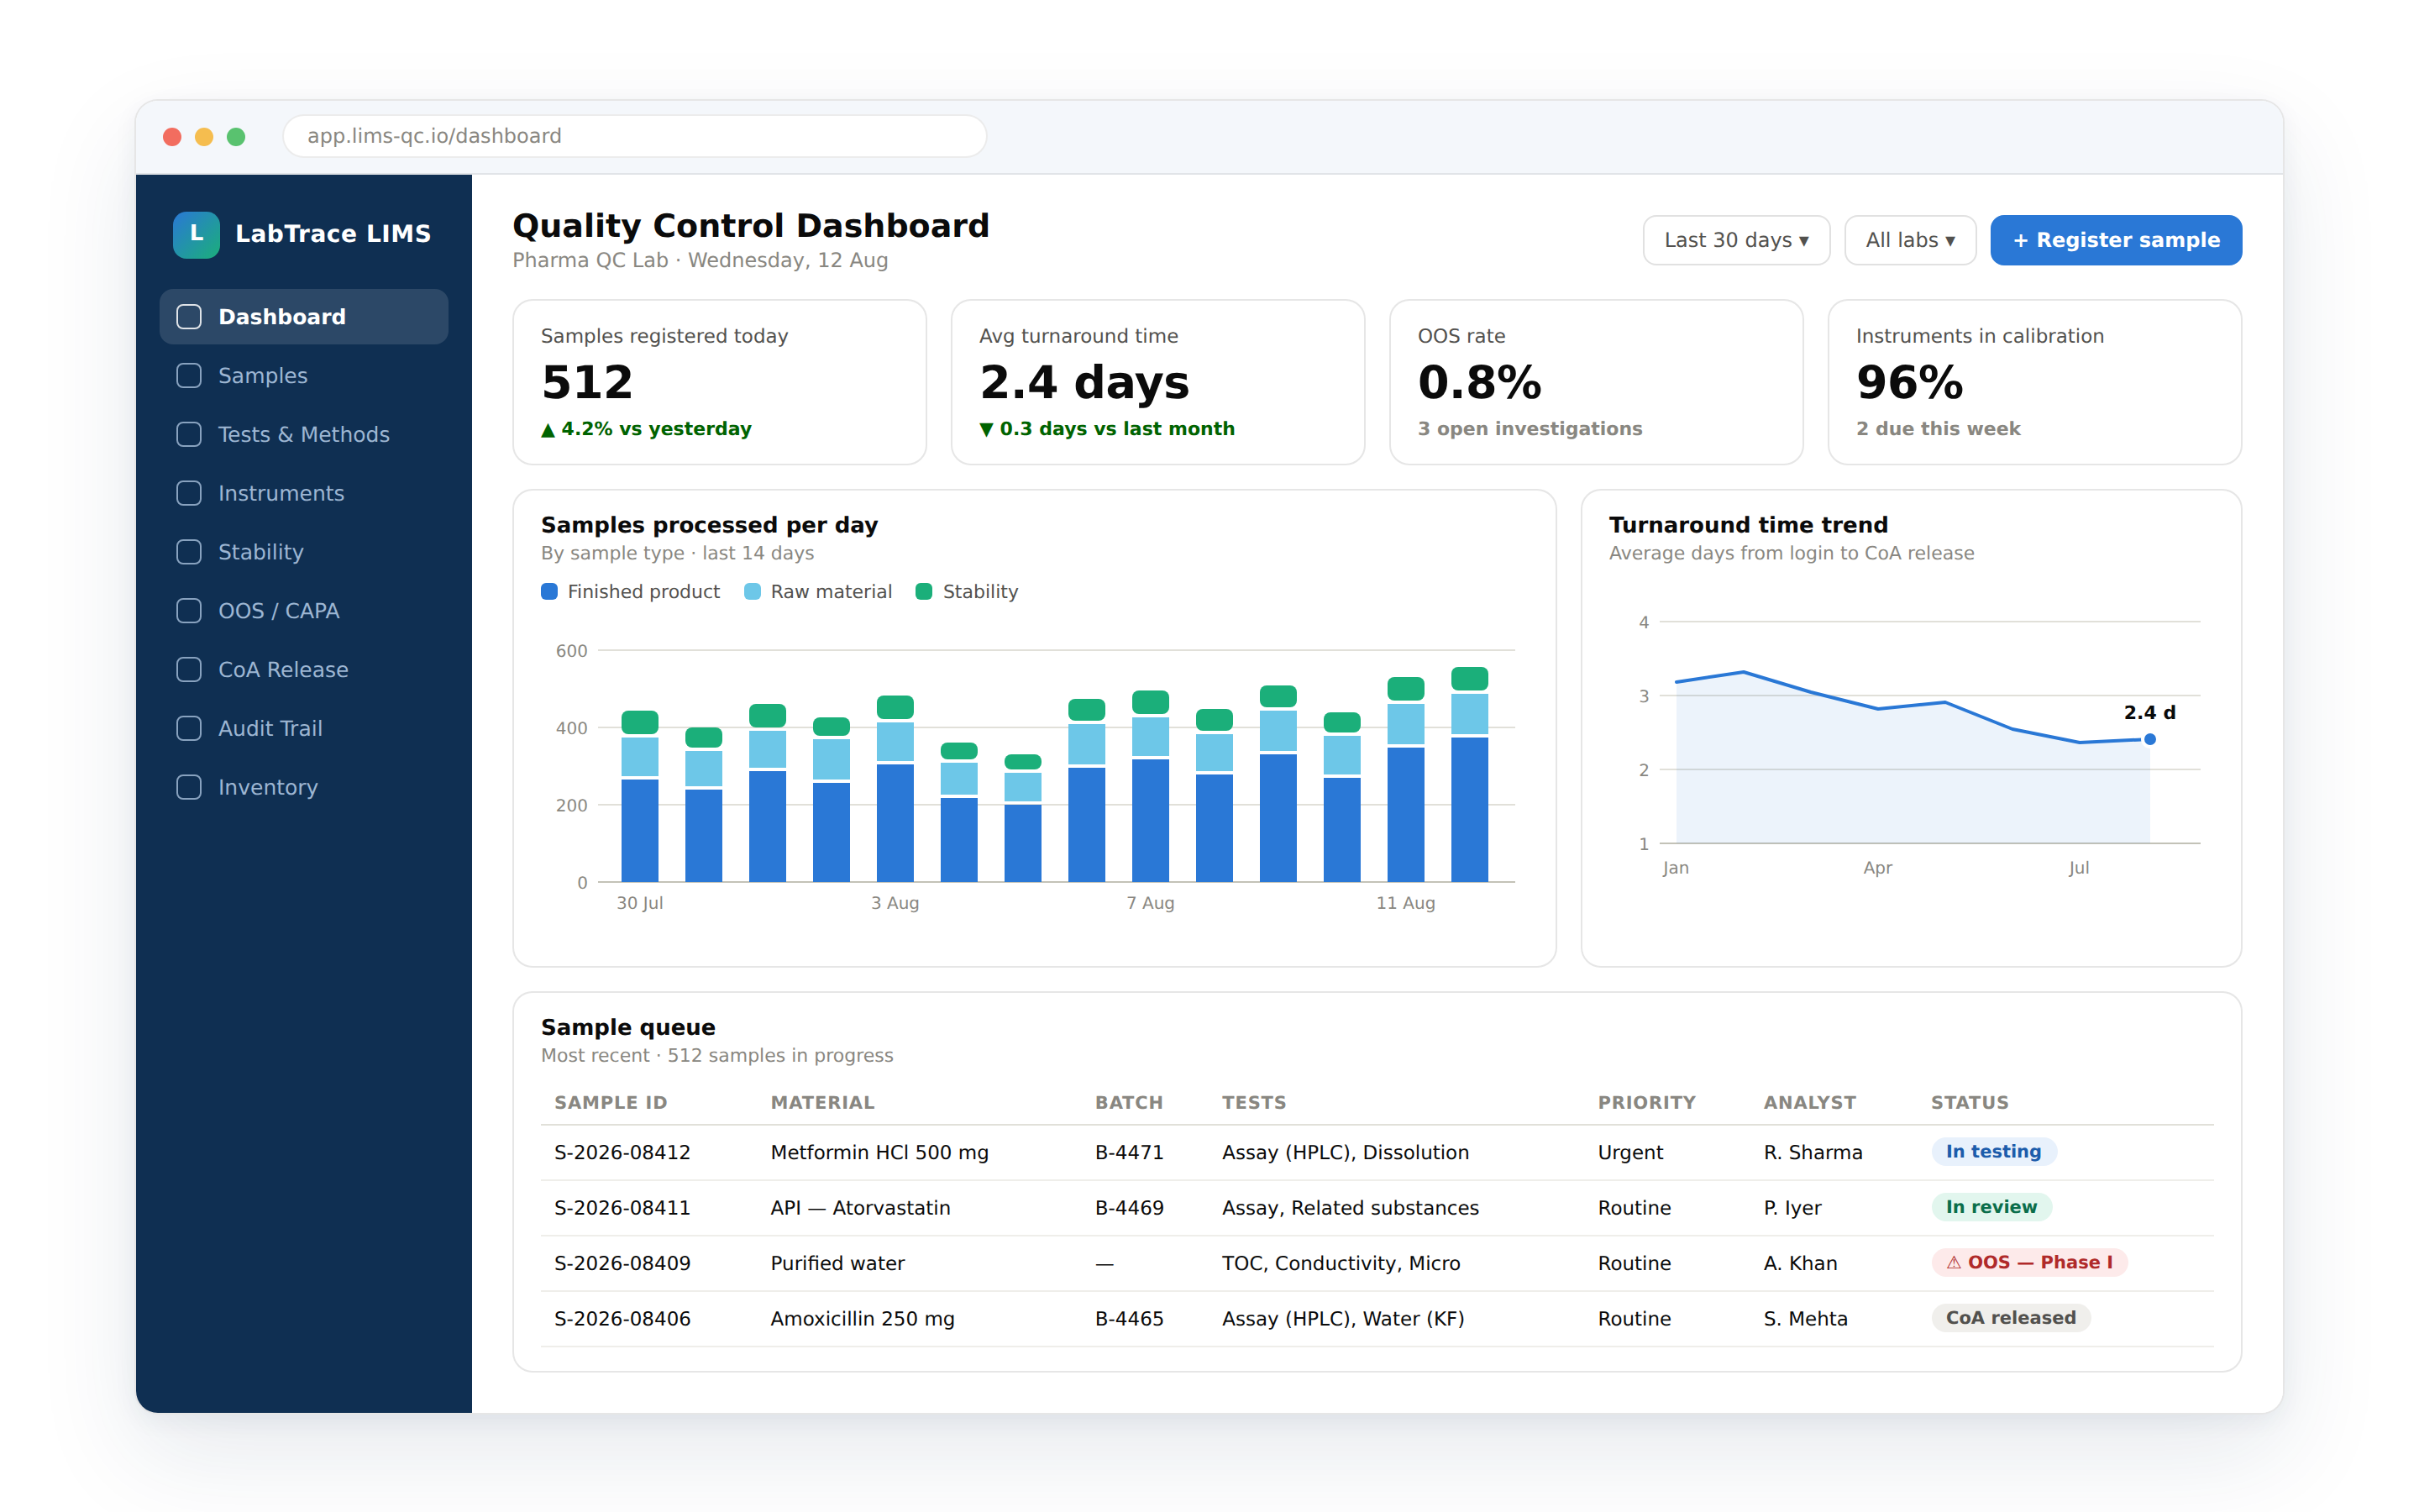Image resolution: width=2419 pixels, height=1512 pixels.
Task: Click analyst R. Sharma
Action: click(x=1813, y=1152)
